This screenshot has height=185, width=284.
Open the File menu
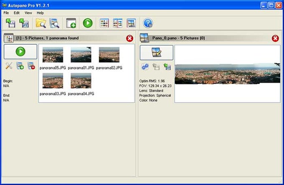(x=6, y=13)
